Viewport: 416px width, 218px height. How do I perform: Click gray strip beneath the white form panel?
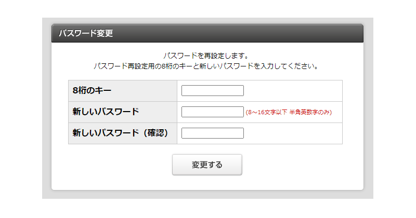pos(207,195)
